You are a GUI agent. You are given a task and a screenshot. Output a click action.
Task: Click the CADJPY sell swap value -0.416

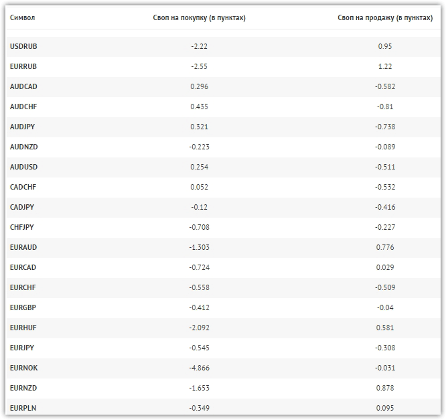pyautogui.click(x=384, y=207)
